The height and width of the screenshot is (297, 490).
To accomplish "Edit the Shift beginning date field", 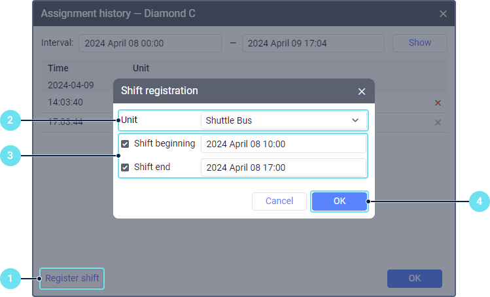I will tap(283, 144).
